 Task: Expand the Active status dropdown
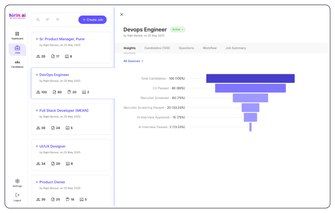[178, 30]
